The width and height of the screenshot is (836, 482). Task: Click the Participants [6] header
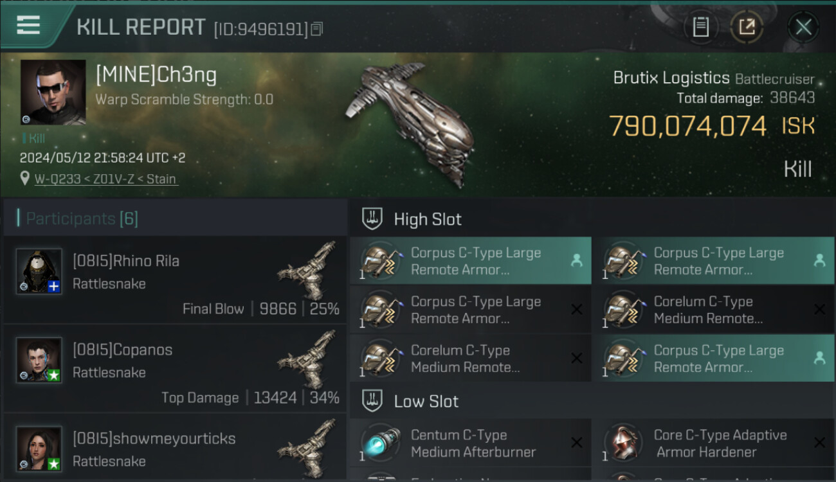click(x=82, y=219)
